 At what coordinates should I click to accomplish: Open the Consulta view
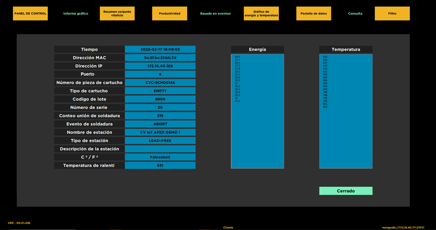point(355,13)
